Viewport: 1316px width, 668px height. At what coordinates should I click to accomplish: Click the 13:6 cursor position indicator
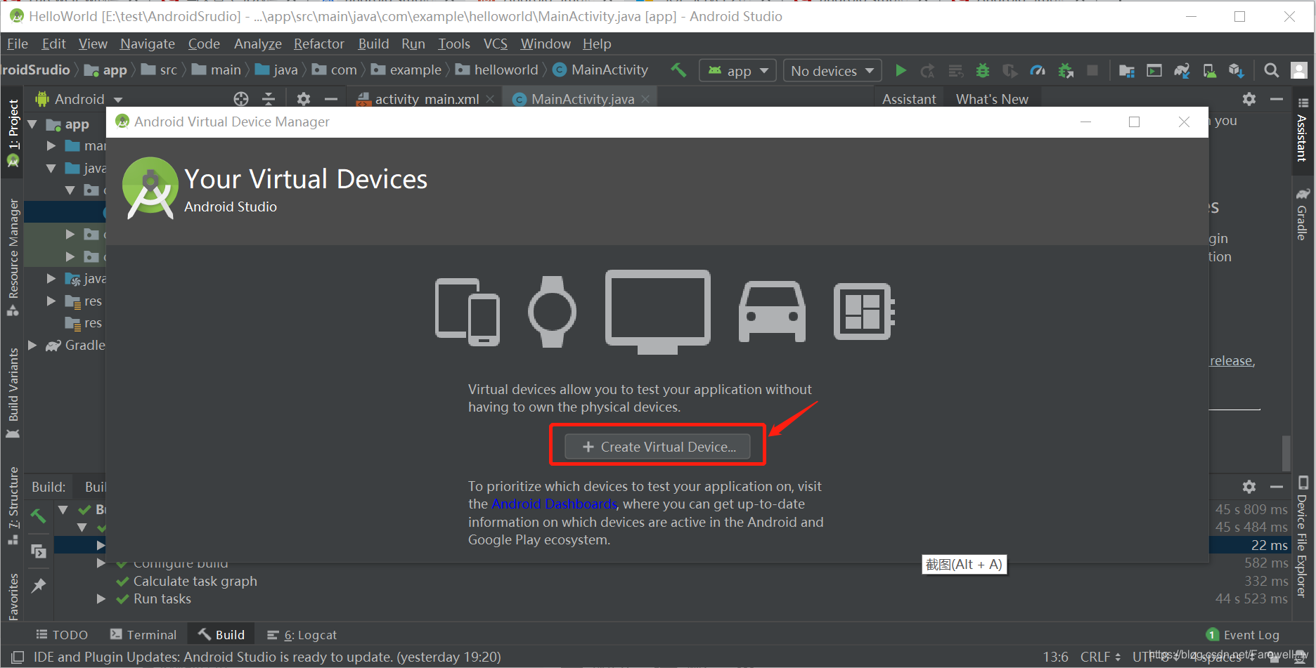coord(1055,657)
